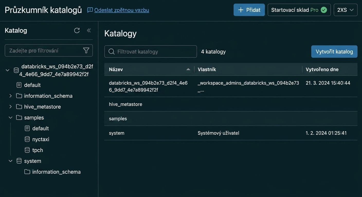The height and width of the screenshot is (197, 362).
Task: Click the schema icon beside tpch
Action: coord(27,150)
